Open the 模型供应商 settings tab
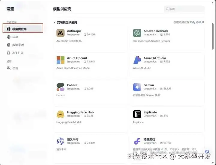216x165 pixels. click(23, 29)
